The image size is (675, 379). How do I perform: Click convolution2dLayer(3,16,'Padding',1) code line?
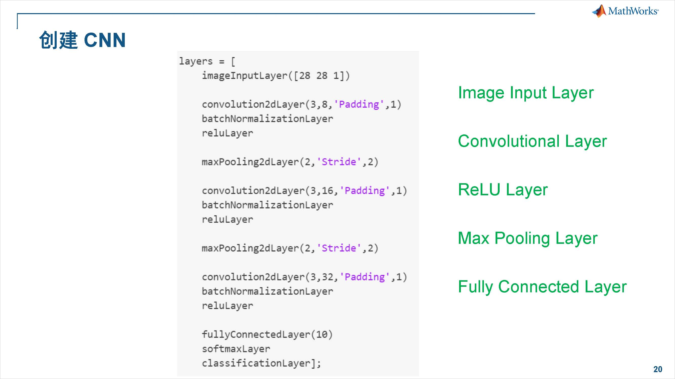(x=304, y=191)
